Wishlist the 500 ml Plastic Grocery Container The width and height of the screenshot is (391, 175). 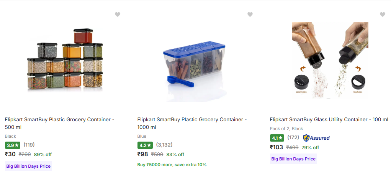[118, 15]
